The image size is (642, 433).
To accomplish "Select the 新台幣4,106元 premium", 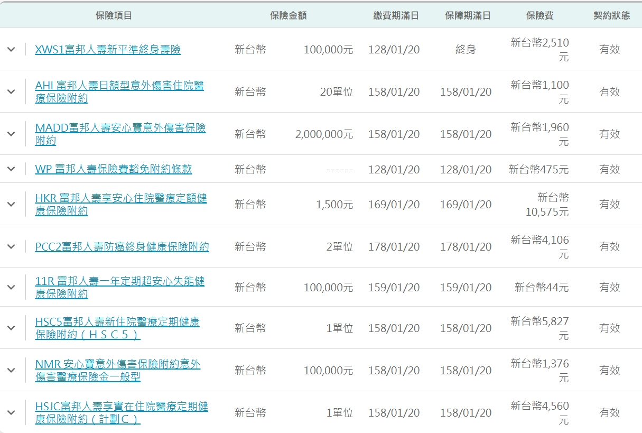I will (x=540, y=247).
